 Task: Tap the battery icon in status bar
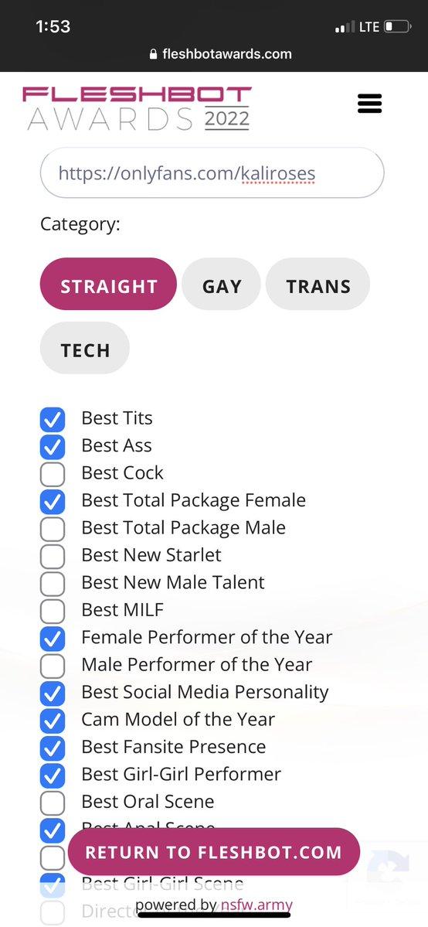pyautogui.click(x=397, y=26)
